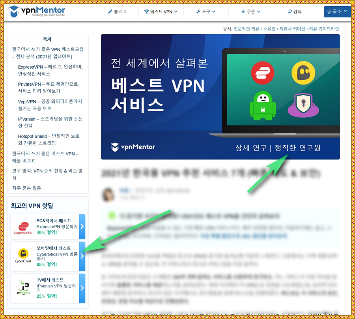Image resolution: width=355 pixels, height=319 pixels.
Task: Click the 49% 절약! savings label
Action: pyautogui.click(x=47, y=233)
